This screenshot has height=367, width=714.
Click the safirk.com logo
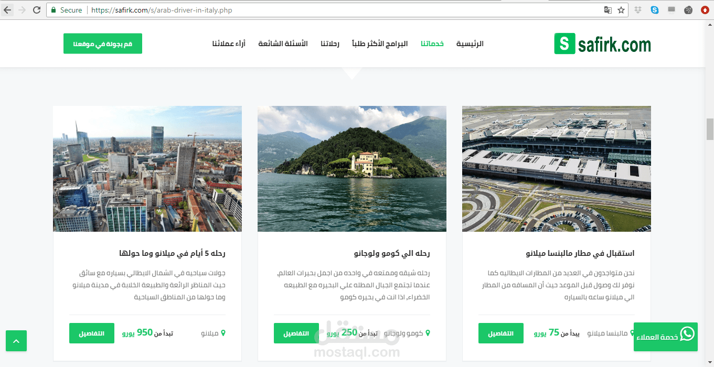pos(602,44)
